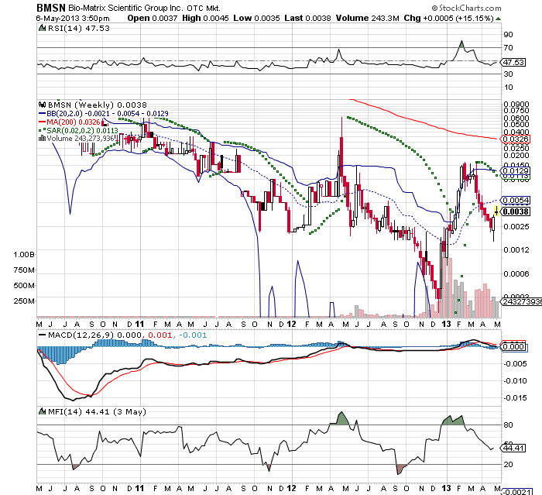Click the 'MFI(14) 44.41 (3 May)' label

[x=97, y=411]
